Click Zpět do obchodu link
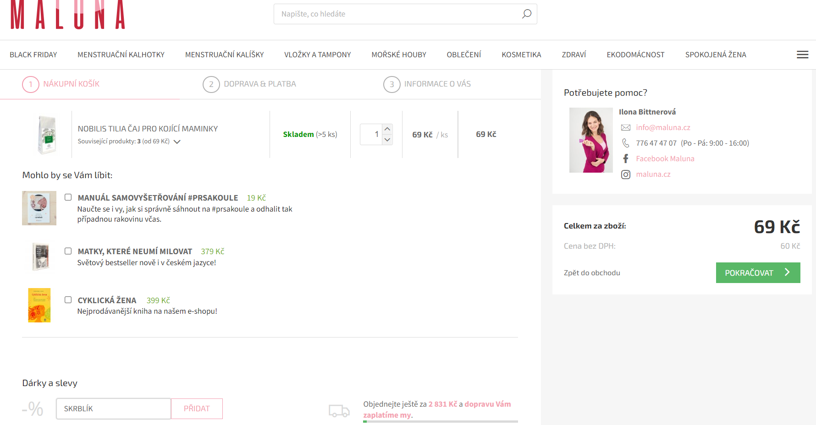 pos(592,272)
